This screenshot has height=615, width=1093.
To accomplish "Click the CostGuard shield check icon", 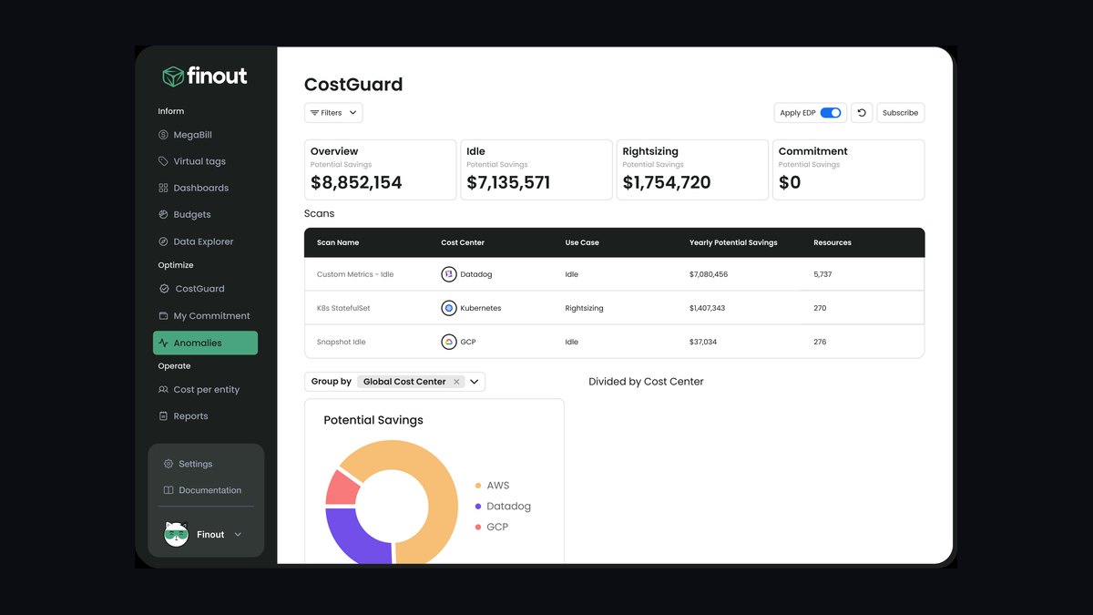I will click(164, 289).
